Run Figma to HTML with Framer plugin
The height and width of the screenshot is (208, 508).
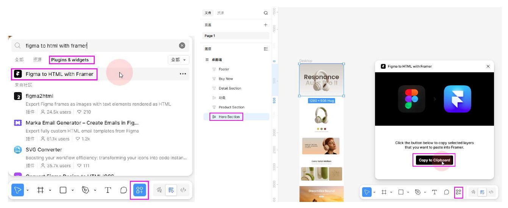[59, 74]
